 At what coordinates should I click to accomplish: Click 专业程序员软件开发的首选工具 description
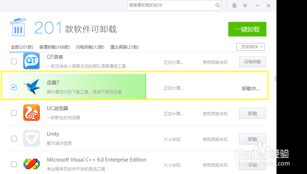click(x=76, y=169)
